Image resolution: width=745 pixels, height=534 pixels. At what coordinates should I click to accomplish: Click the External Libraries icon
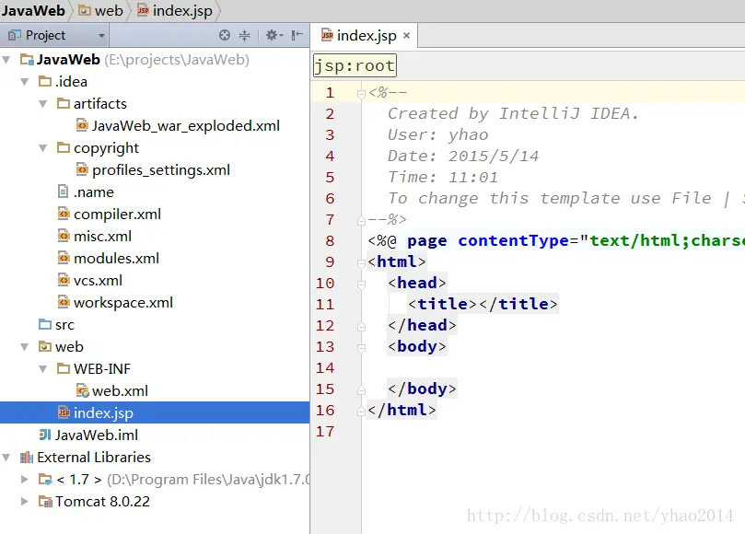[x=27, y=457]
